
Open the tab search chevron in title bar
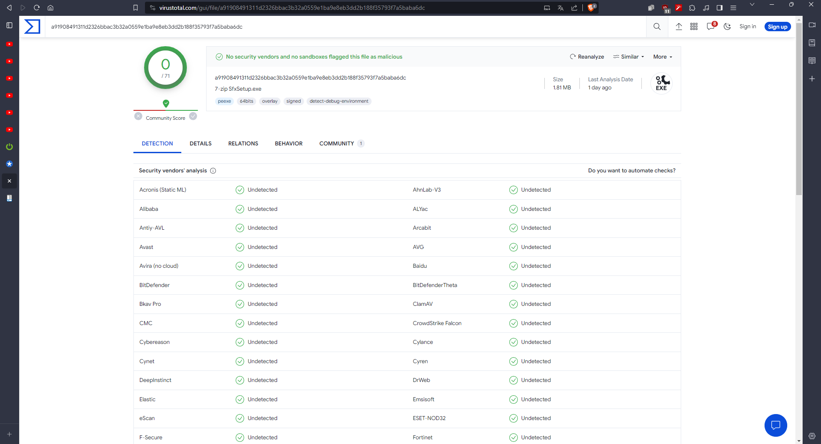(752, 4)
